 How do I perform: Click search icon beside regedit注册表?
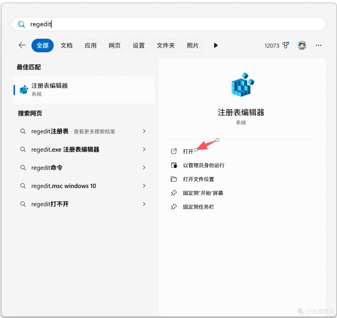(23, 131)
